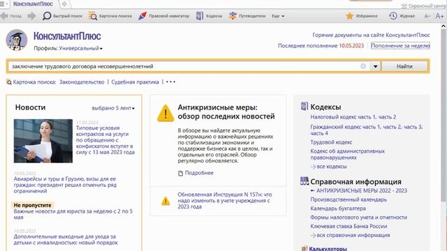
Task: Open Горячие документы на сайте КонсультантПлюс
Action: click(371, 35)
